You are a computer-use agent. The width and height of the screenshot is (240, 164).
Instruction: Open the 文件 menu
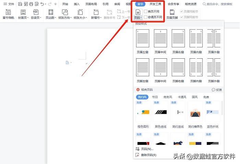pos(9,4)
